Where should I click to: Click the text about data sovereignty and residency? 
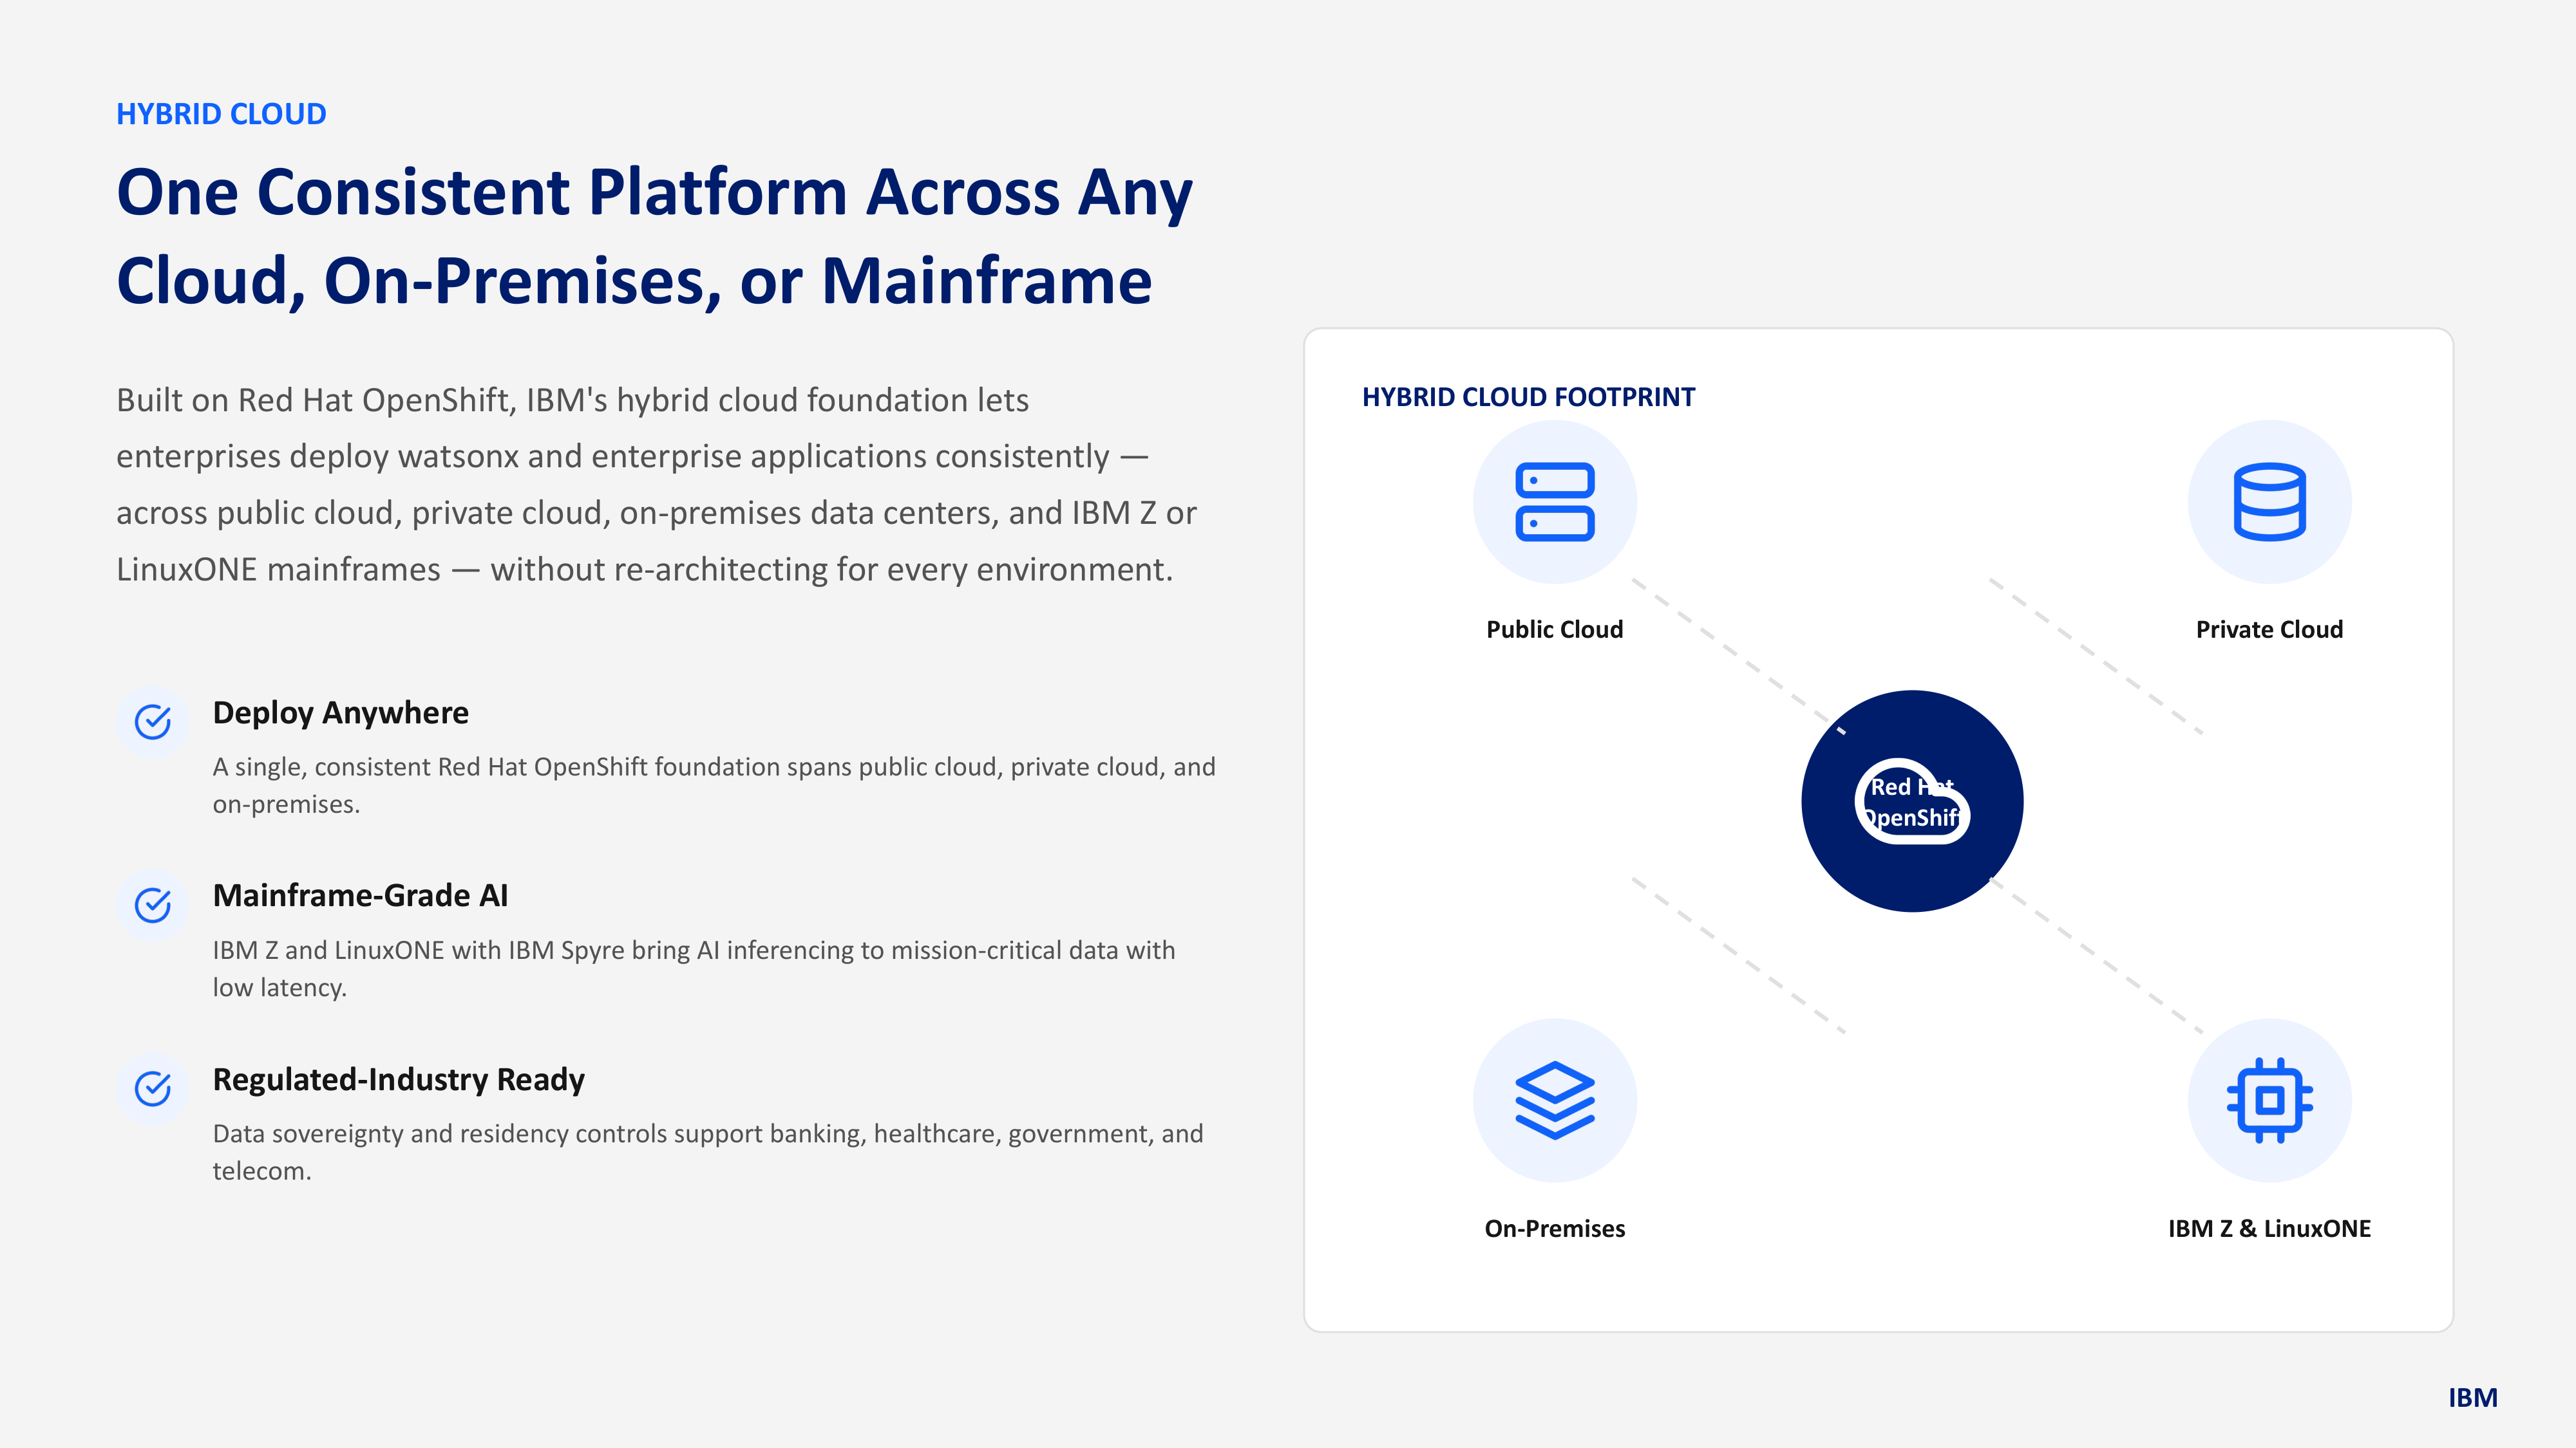[708, 1152]
